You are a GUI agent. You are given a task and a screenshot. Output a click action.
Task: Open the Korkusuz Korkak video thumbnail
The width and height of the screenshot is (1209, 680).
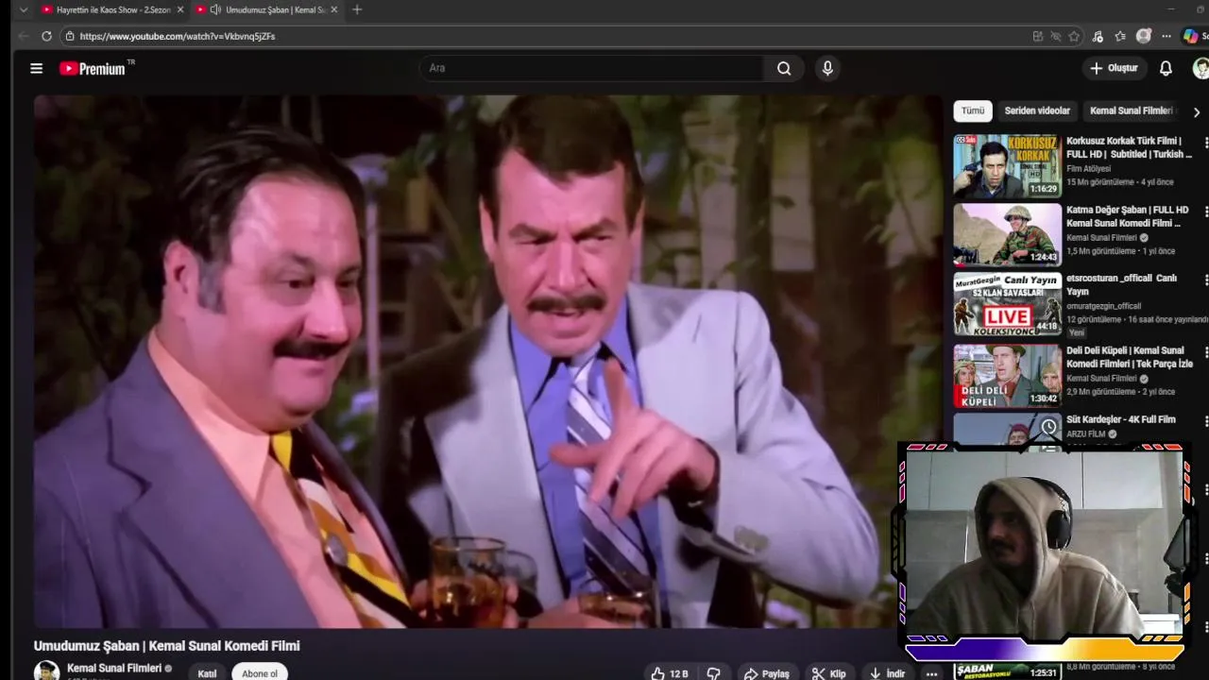[1007, 165]
